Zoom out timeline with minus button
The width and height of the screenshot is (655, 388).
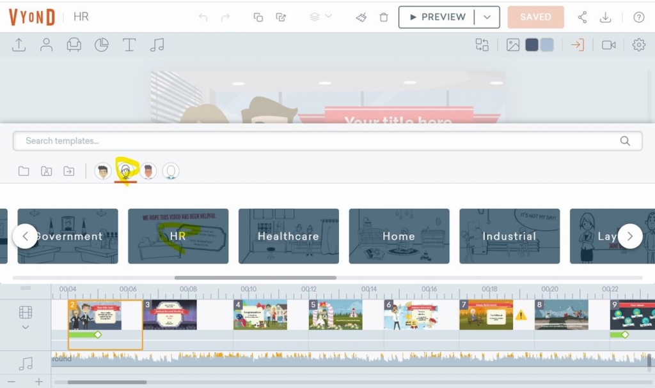12,382
